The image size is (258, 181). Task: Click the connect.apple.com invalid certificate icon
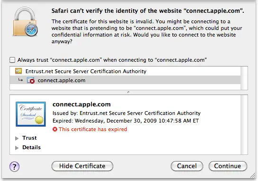[x=31, y=80]
